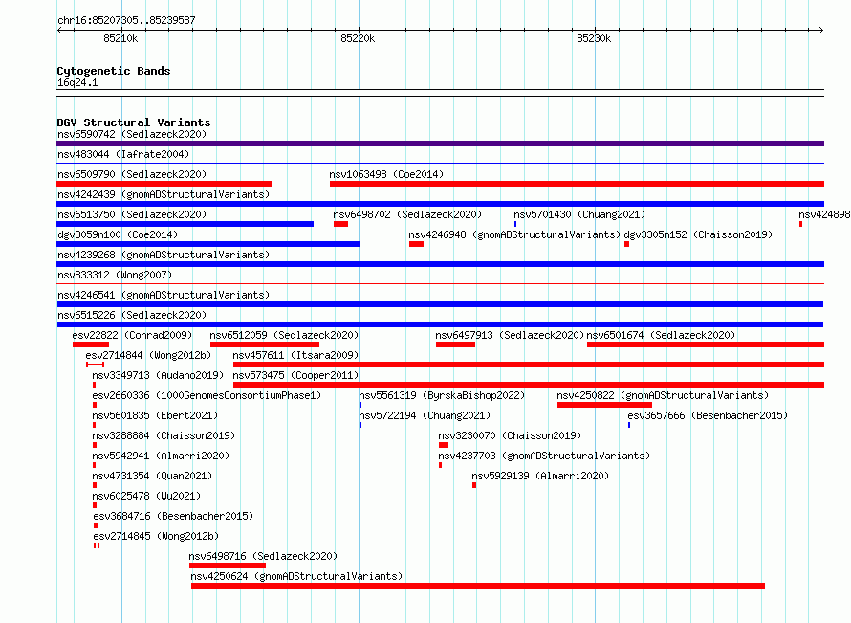Click nsv6498702 (Sedlazeck2020) label
This screenshot has height=623, width=851.
[407, 214]
